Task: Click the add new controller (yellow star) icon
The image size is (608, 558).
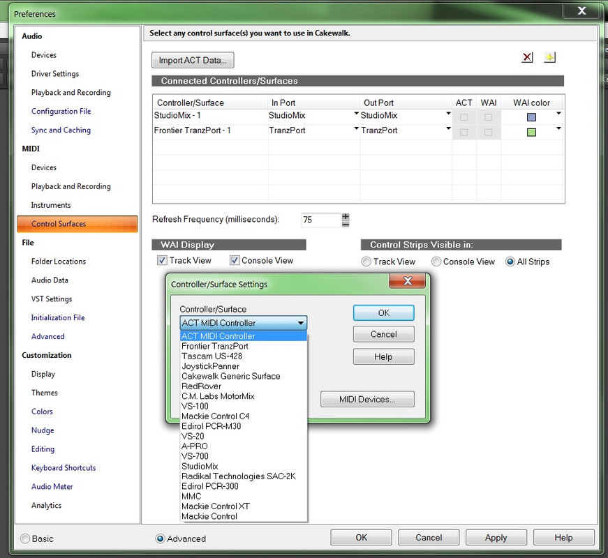Action: point(549,57)
